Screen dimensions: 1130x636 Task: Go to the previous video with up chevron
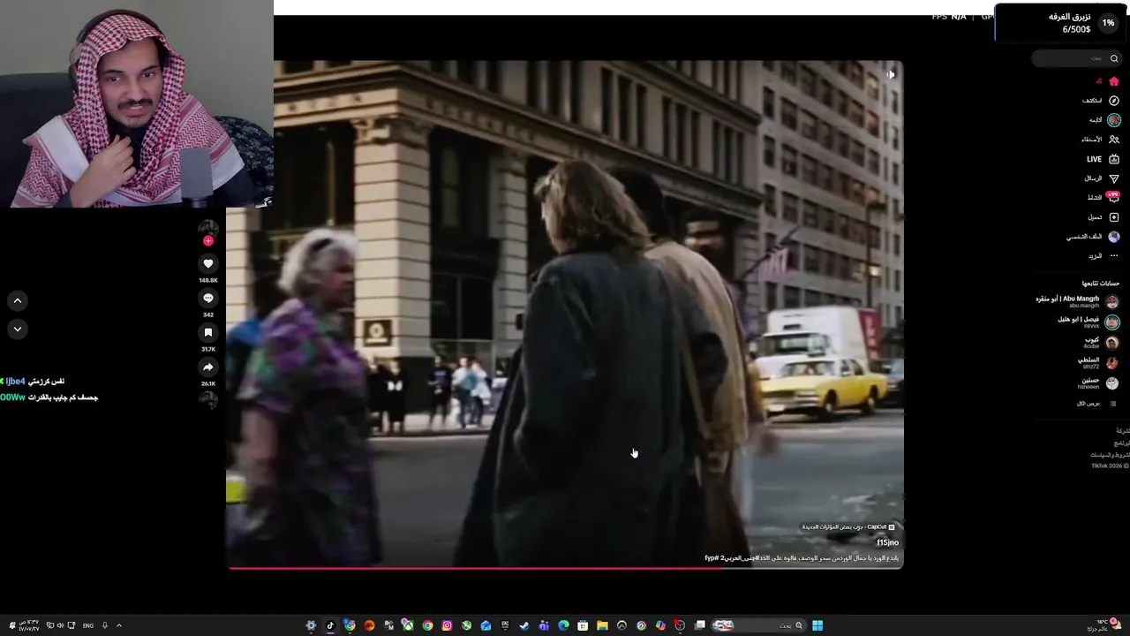click(x=17, y=300)
